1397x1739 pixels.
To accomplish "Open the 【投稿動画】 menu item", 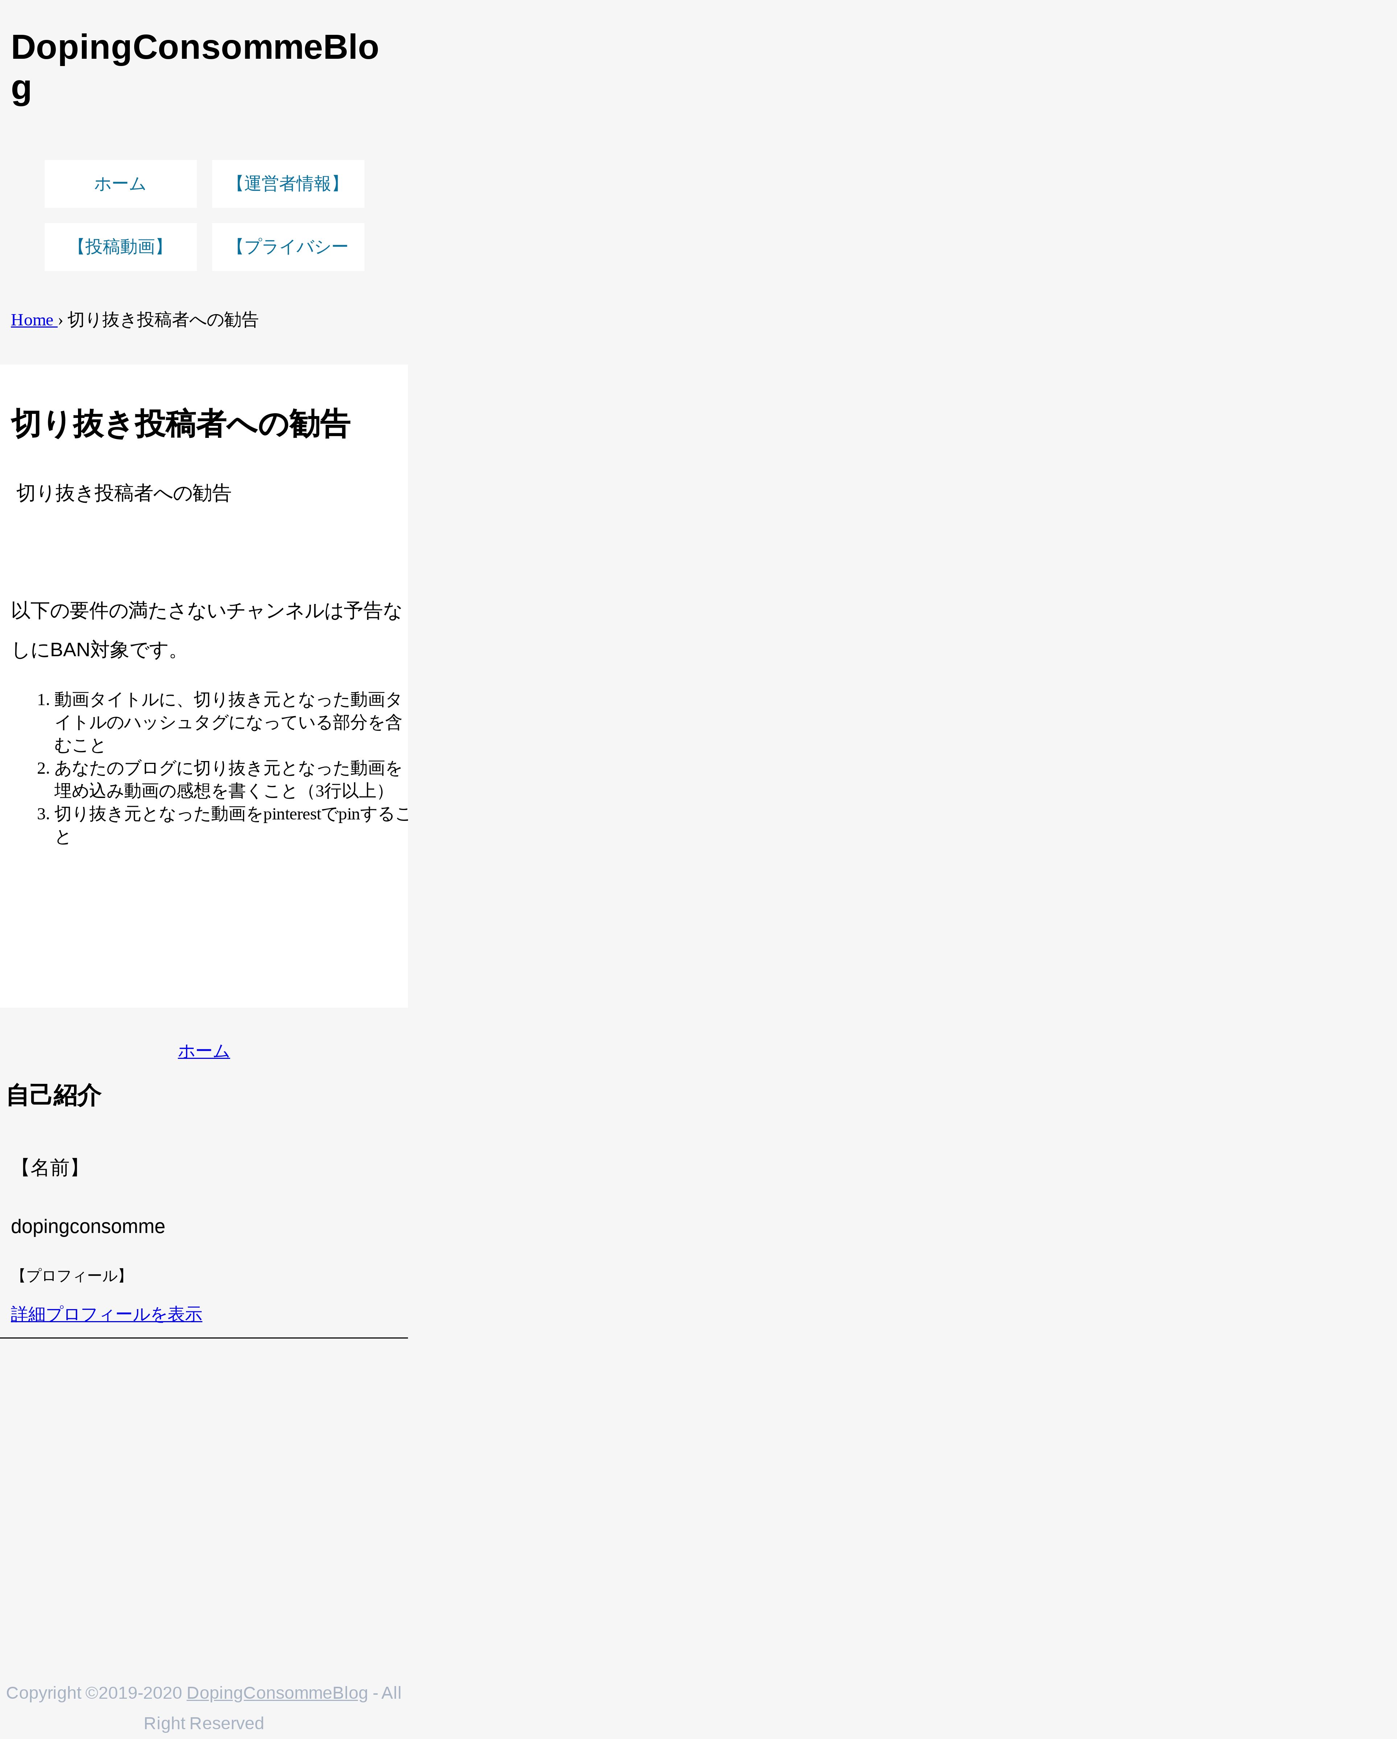I will tap(120, 247).
